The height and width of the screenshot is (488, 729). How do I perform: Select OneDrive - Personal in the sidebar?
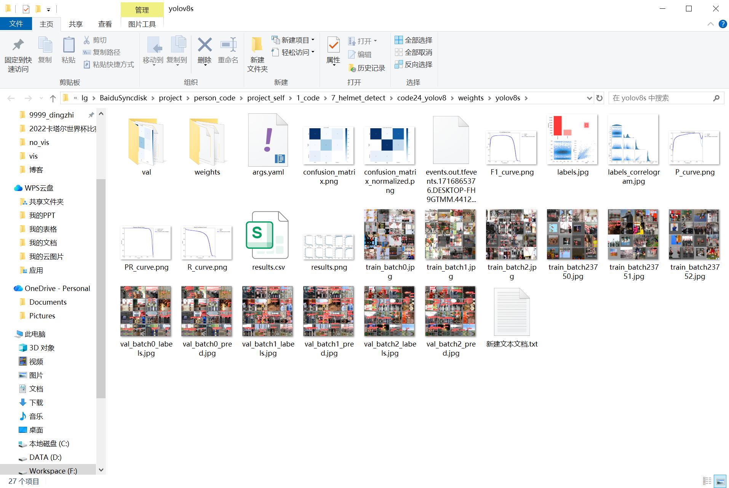pyautogui.click(x=57, y=288)
